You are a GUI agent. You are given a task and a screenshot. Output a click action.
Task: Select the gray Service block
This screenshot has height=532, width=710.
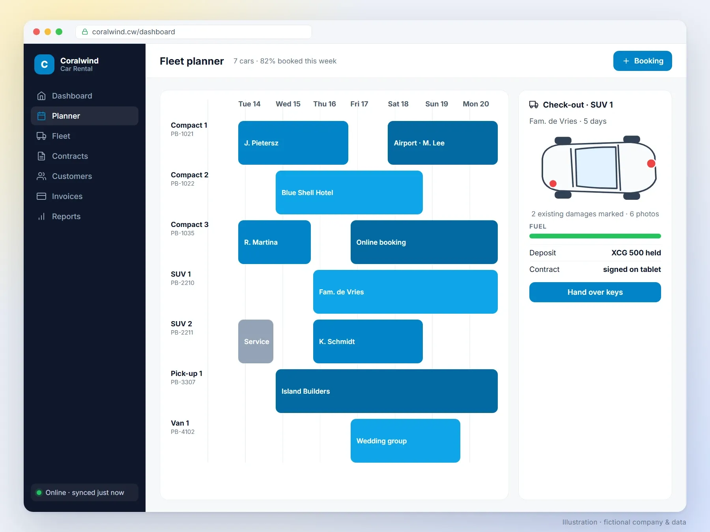tap(256, 341)
